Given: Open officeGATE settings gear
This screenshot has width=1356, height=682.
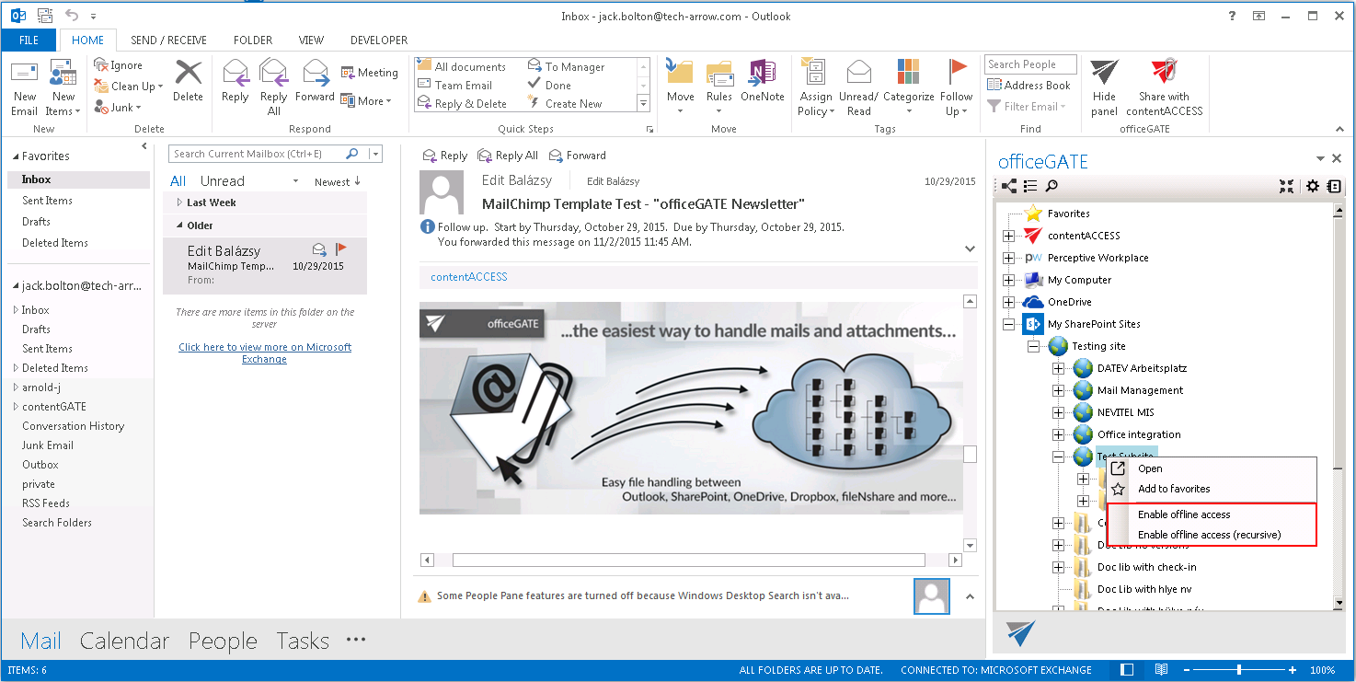Looking at the screenshot, I should (1313, 187).
